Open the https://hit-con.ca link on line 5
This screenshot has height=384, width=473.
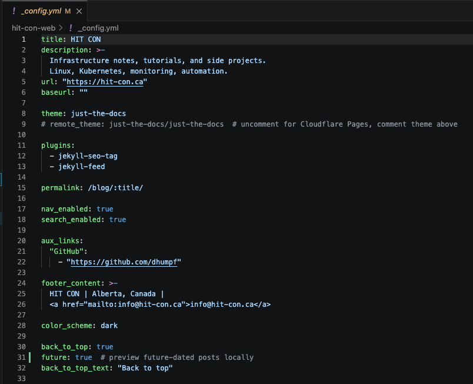105,81
